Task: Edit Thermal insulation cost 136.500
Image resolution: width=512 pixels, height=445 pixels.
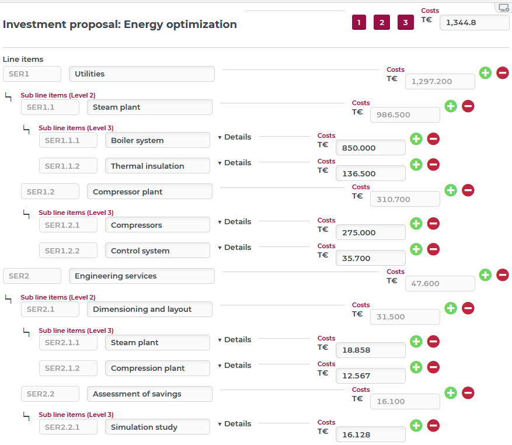Action: coord(371,173)
